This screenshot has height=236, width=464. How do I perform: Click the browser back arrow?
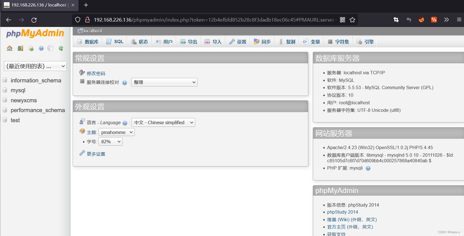9,20
